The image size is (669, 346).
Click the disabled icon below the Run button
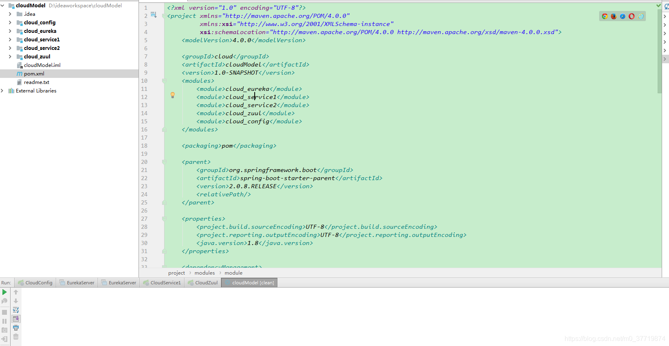pyautogui.click(x=4, y=301)
